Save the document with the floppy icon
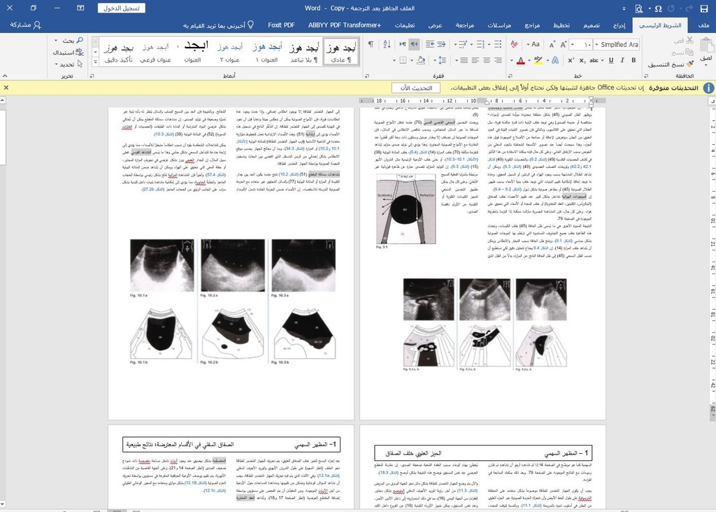Viewport: 716px width, 512px height. coord(703,8)
